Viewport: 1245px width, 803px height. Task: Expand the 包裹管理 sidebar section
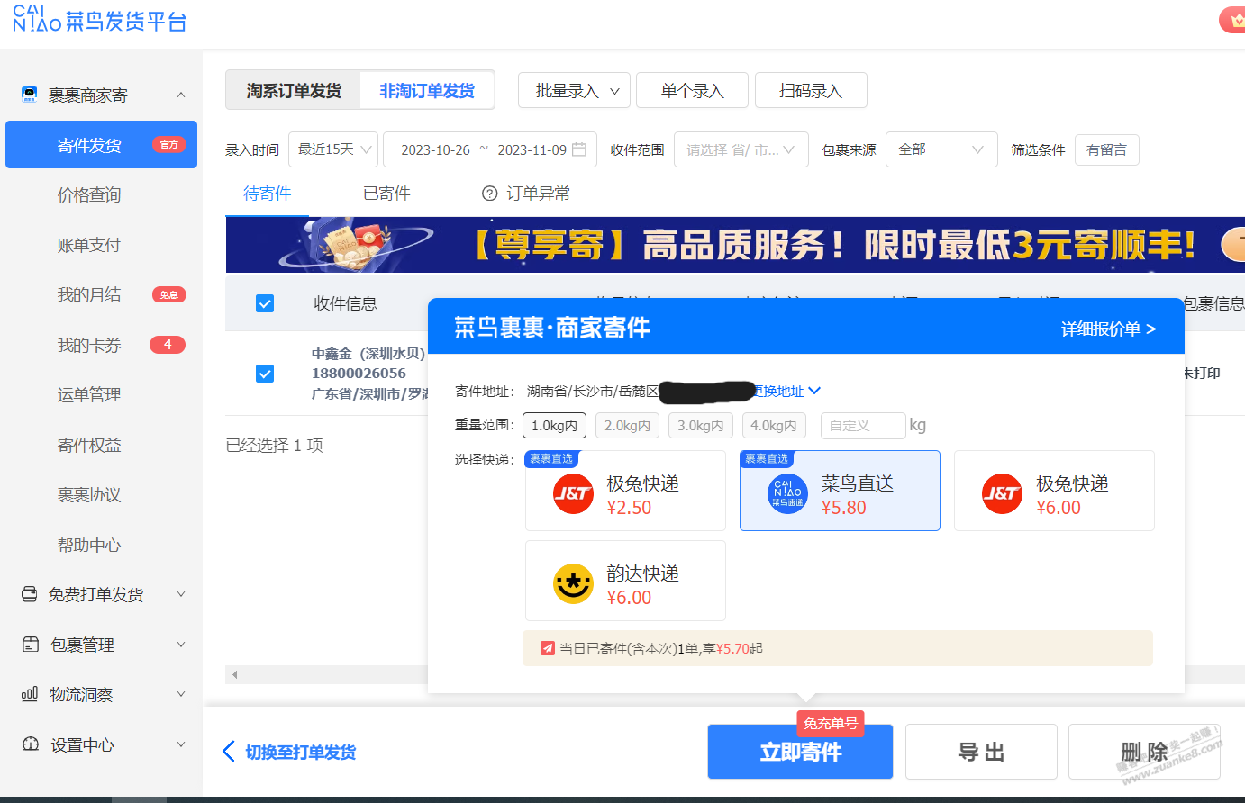181,645
